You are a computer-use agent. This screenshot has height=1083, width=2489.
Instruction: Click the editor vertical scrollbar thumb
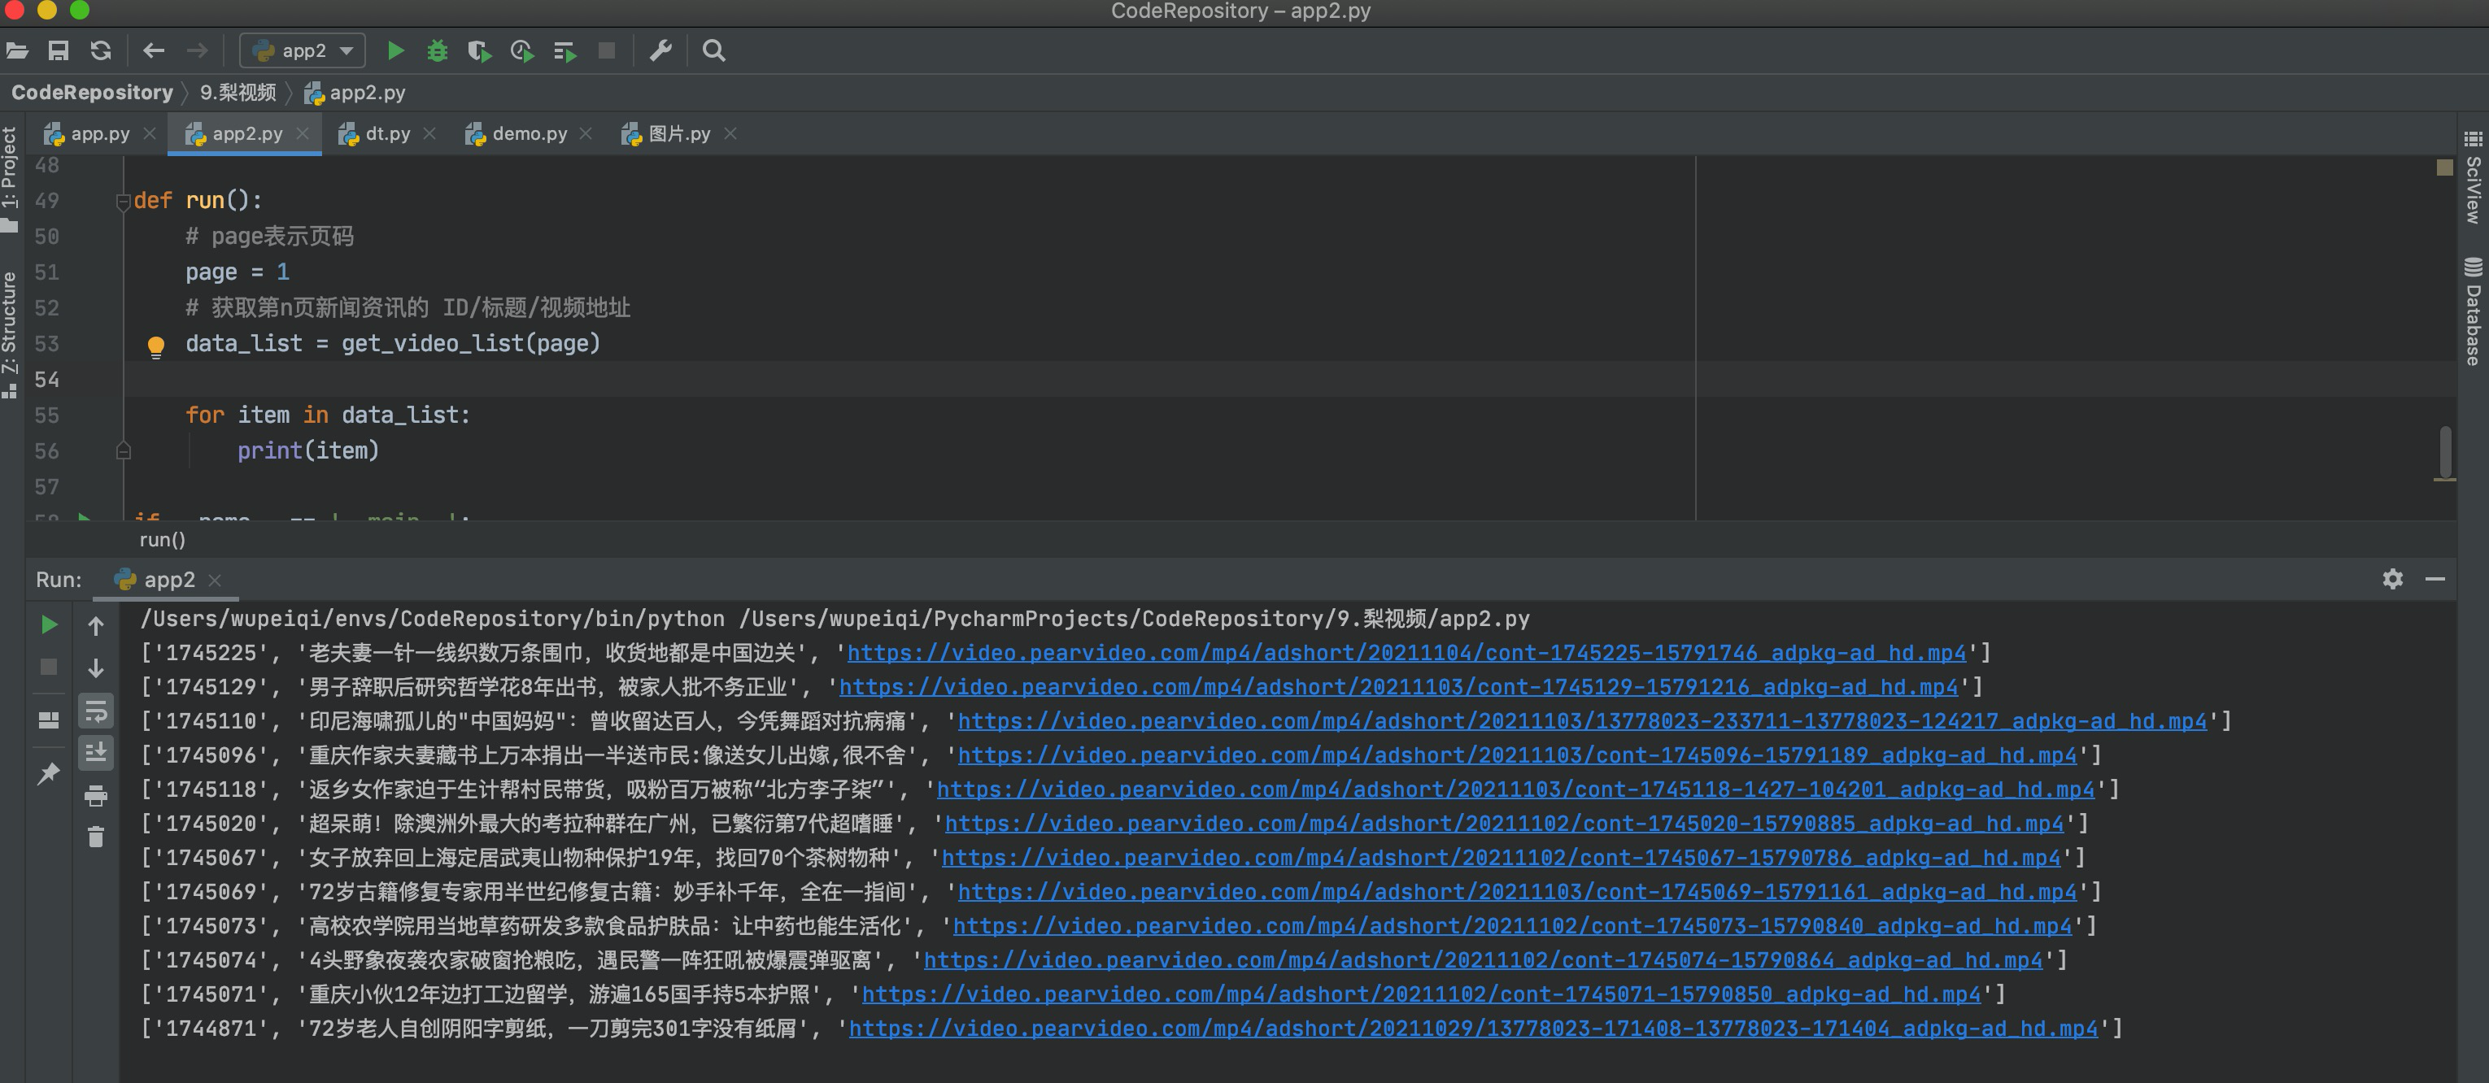pos(2444,452)
